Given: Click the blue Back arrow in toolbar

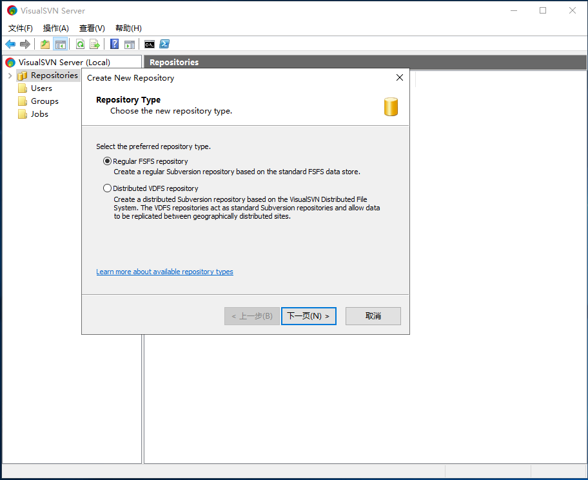Looking at the screenshot, I should pos(10,45).
